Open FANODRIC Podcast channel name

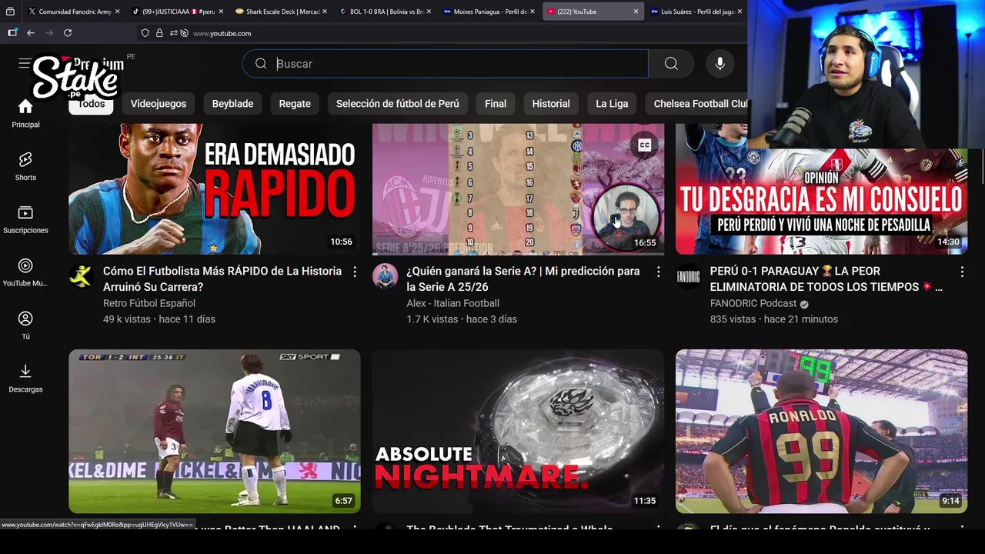(753, 303)
